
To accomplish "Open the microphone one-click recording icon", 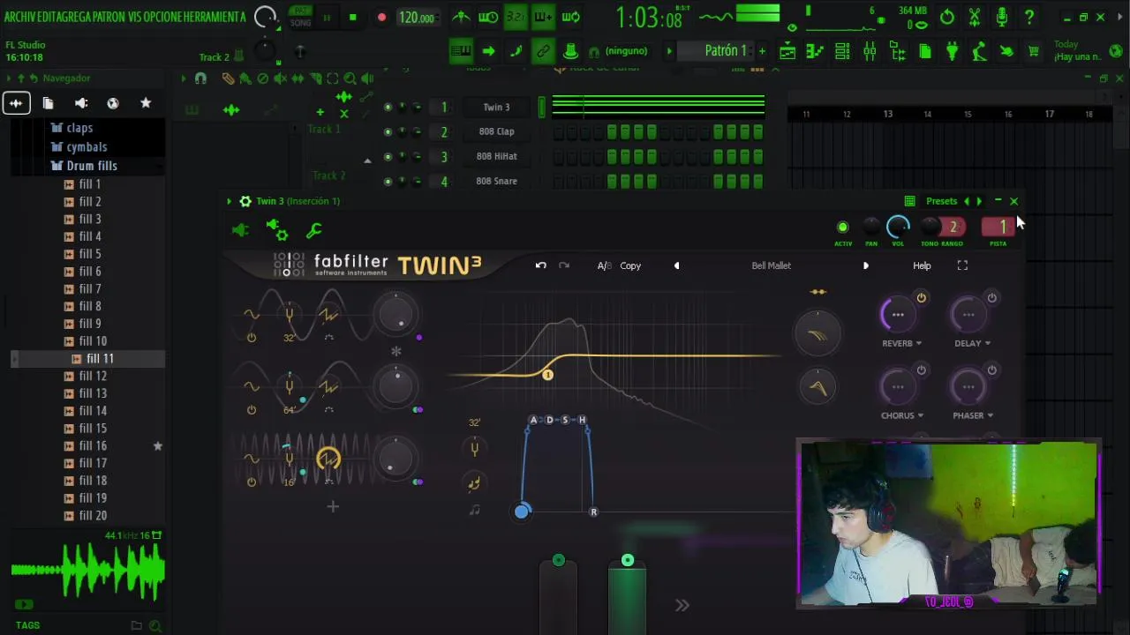I will tap(1002, 17).
